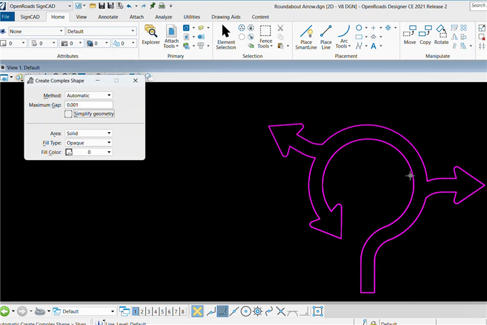Open the File menu
487x325 pixels.
7,16
